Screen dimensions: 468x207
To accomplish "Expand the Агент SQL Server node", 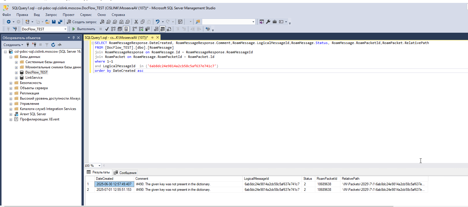I will click(11, 114).
